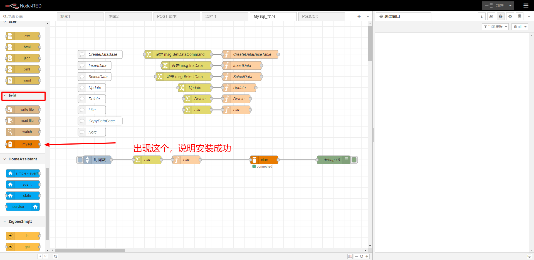The width and height of the screenshot is (534, 260).
Task: Click the 部署 deploy button
Action: (x=495, y=6)
